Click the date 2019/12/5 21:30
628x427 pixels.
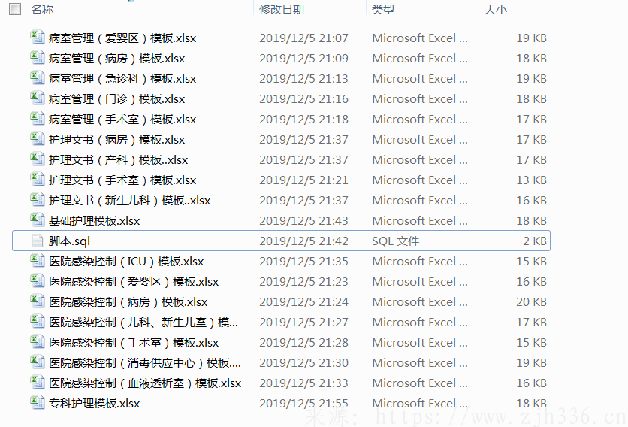point(303,363)
